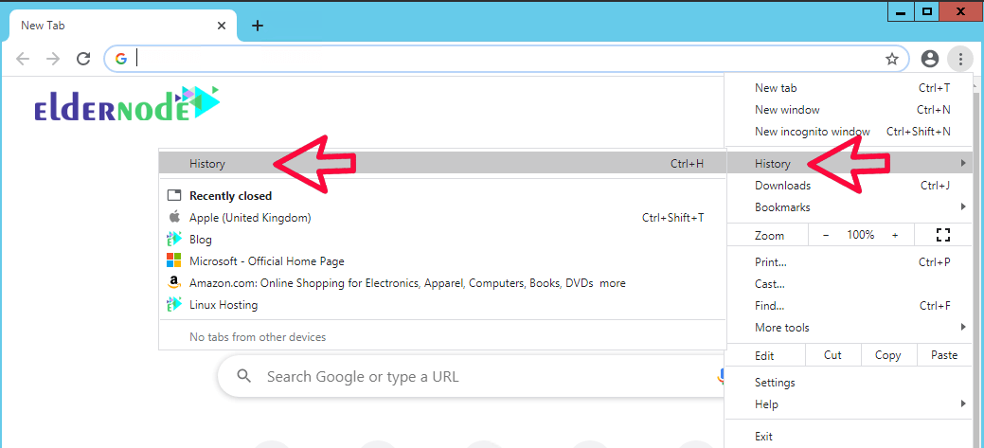Click No tabs from other devices text
Viewport: 984px width, 448px height.
258,337
